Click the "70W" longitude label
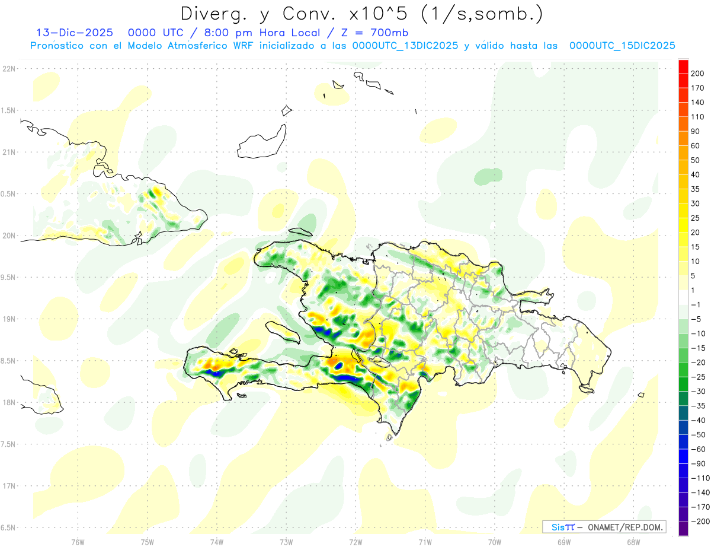The image size is (711, 550). coord(495,542)
